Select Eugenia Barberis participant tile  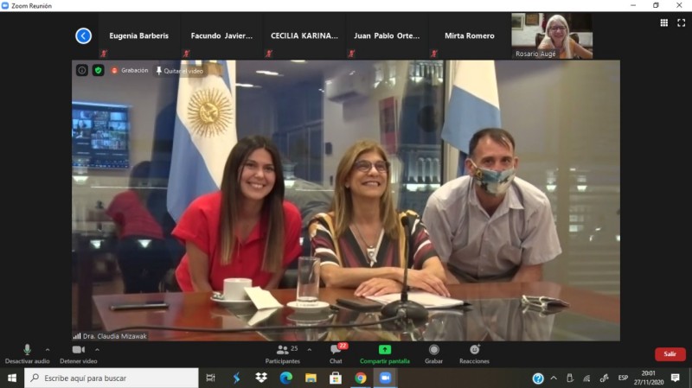[139, 35]
